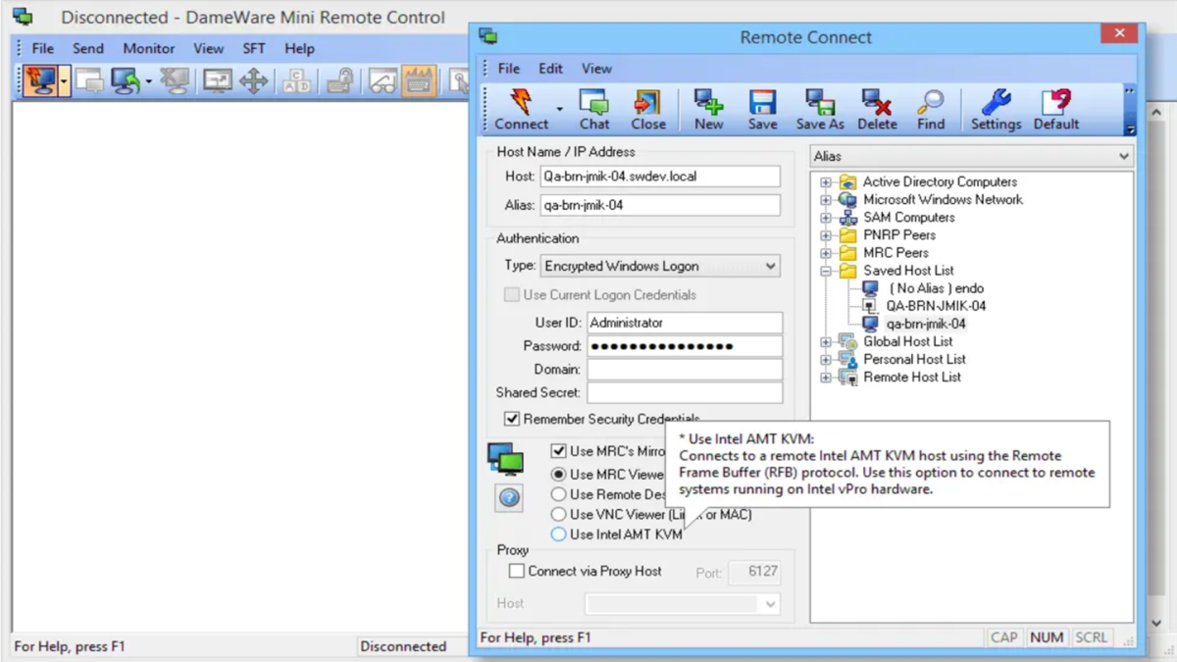The width and height of the screenshot is (1177, 662).
Task: Click the Domain input field
Action: pyautogui.click(x=685, y=370)
